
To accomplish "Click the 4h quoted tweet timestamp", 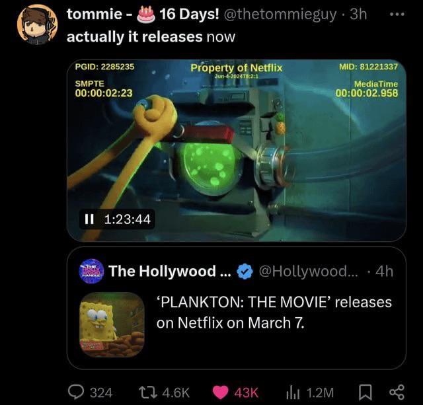I will pyautogui.click(x=384, y=271).
